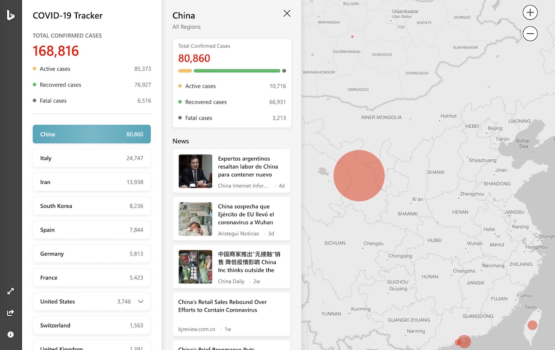555x350 pixels.
Task: Click the expand fullscreen arrows icon
Action: [x=11, y=291]
